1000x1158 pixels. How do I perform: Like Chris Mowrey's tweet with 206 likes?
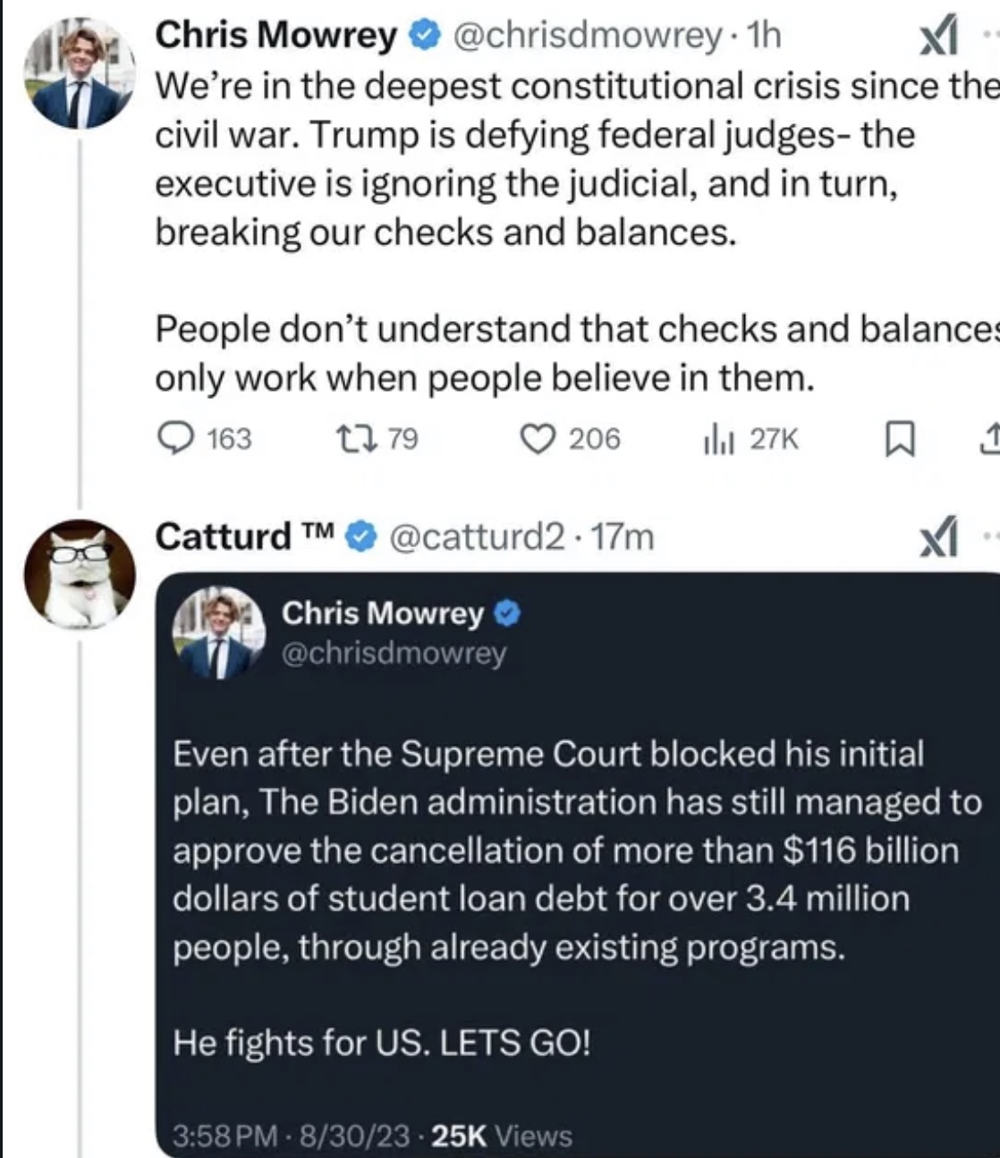pos(538,438)
